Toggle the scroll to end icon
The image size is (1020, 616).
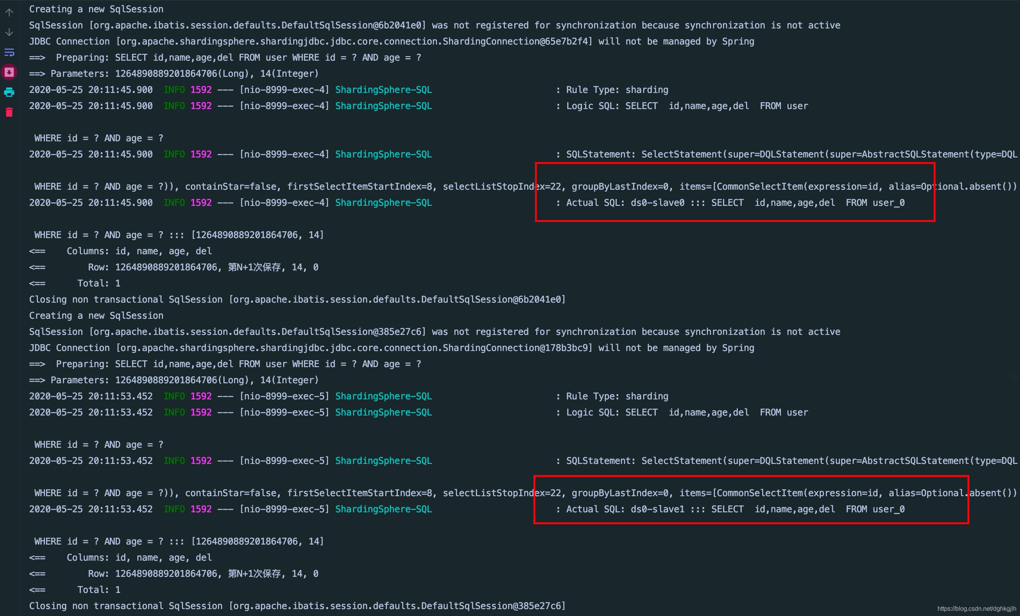[9, 72]
